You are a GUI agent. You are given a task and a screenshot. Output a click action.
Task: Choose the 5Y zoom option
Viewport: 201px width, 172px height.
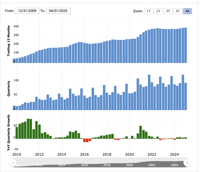[x=178, y=11]
